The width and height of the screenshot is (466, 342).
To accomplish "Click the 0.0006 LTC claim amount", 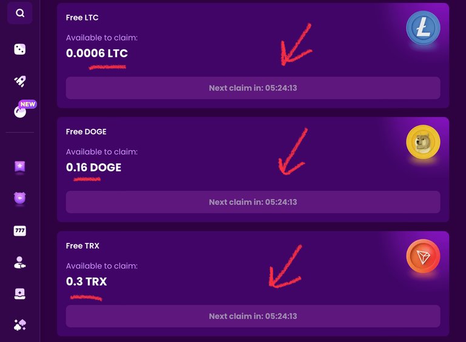I will pos(97,53).
